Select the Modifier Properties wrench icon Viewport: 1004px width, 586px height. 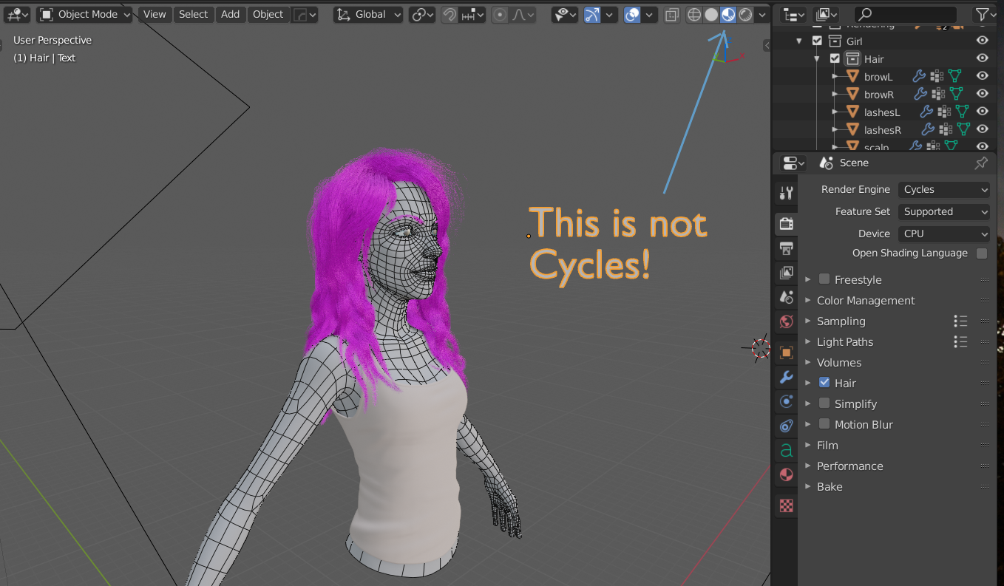tap(785, 377)
